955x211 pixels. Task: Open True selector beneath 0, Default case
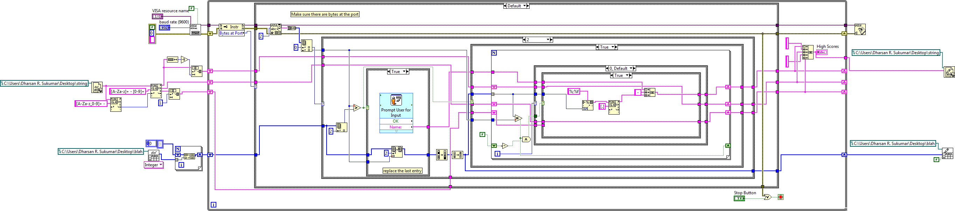[x=621, y=75]
